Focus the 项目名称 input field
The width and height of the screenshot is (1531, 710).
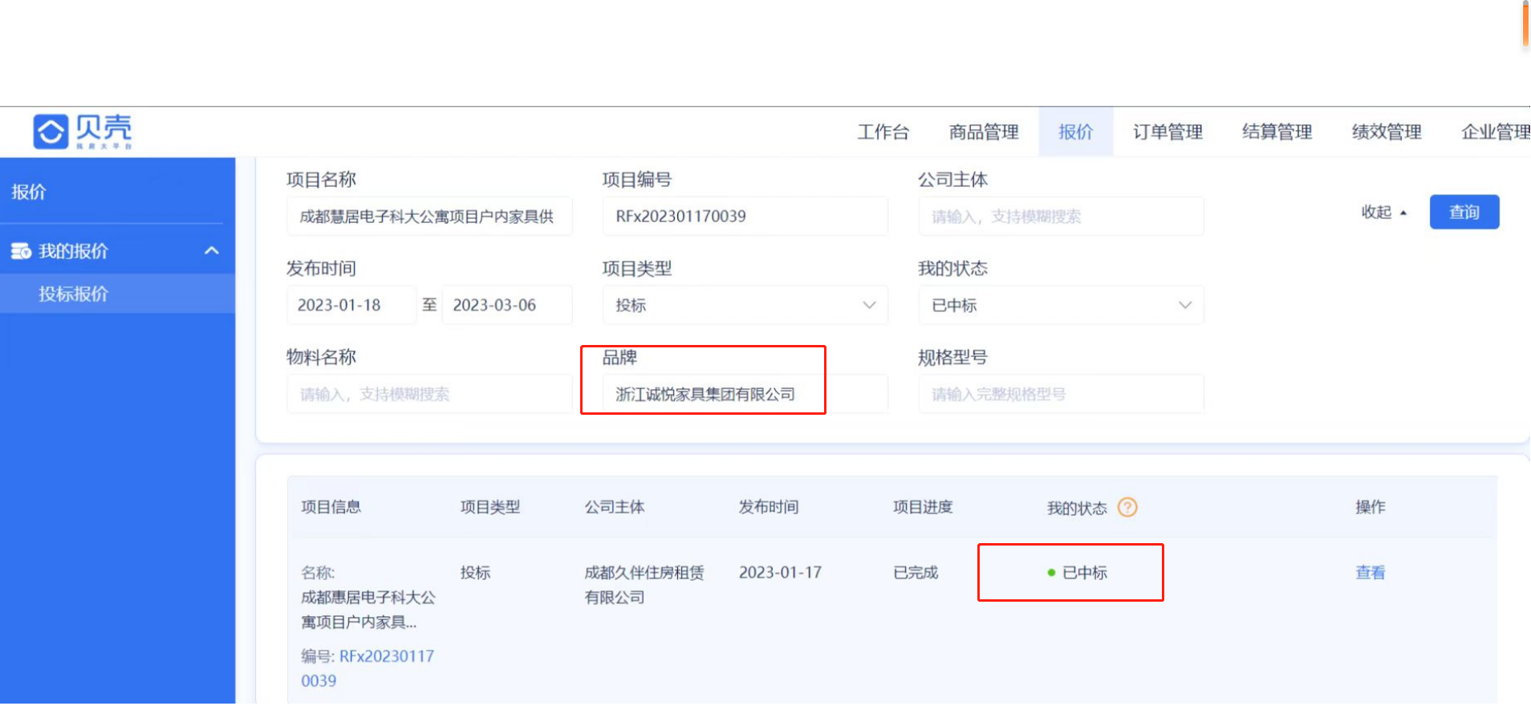[x=429, y=216]
